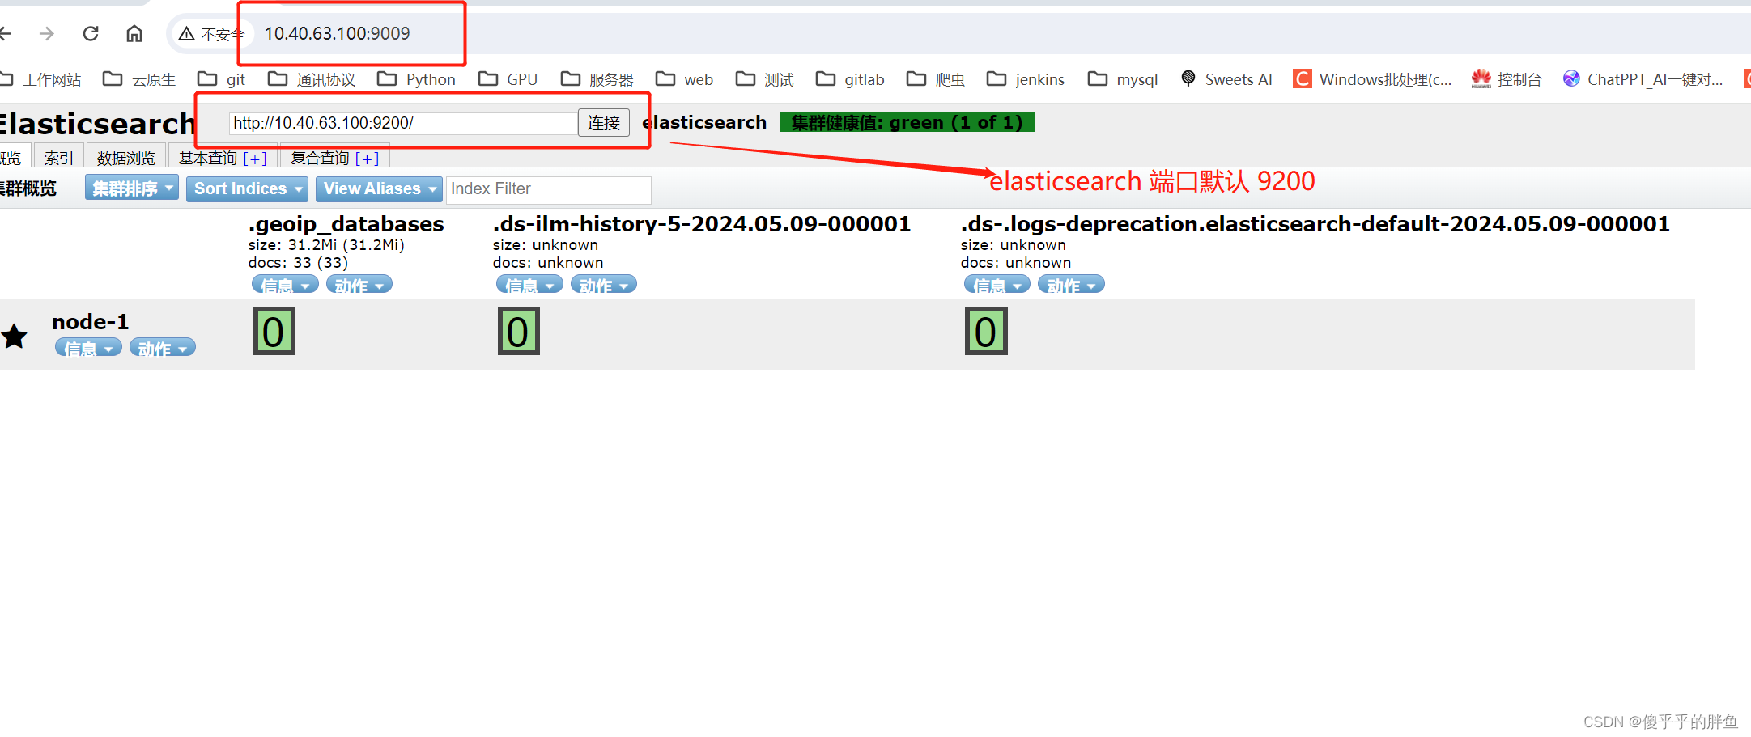Open 动作 dropdown for .geoip_databases
This screenshot has height=737, width=1751.
pyautogui.click(x=359, y=285)
